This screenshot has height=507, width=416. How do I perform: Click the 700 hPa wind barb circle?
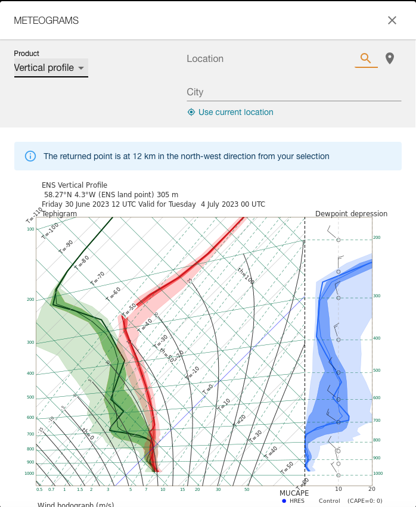[339, 422]
